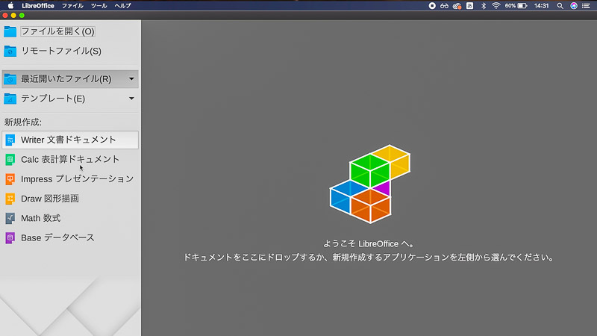Open ファイルを開く(O) button
The width and height of the screenshot is (597, 336).
click(58, 31)
